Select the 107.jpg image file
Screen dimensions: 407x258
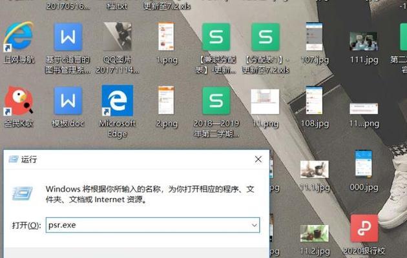pyautogui.click(x=314, y=36)
